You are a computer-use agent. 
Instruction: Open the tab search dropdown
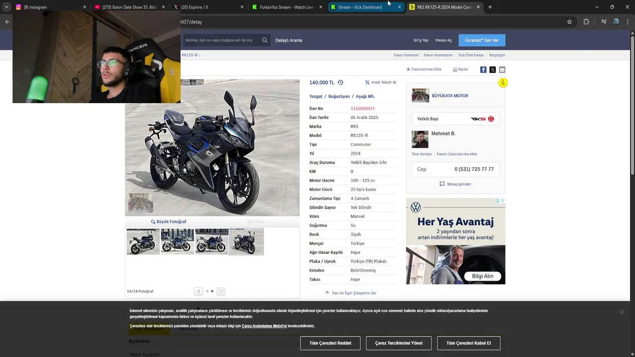coord(6,7)
